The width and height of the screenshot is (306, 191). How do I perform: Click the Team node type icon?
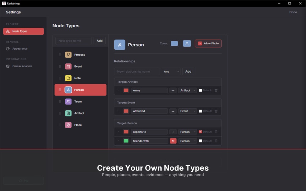(x=68, y=101)
